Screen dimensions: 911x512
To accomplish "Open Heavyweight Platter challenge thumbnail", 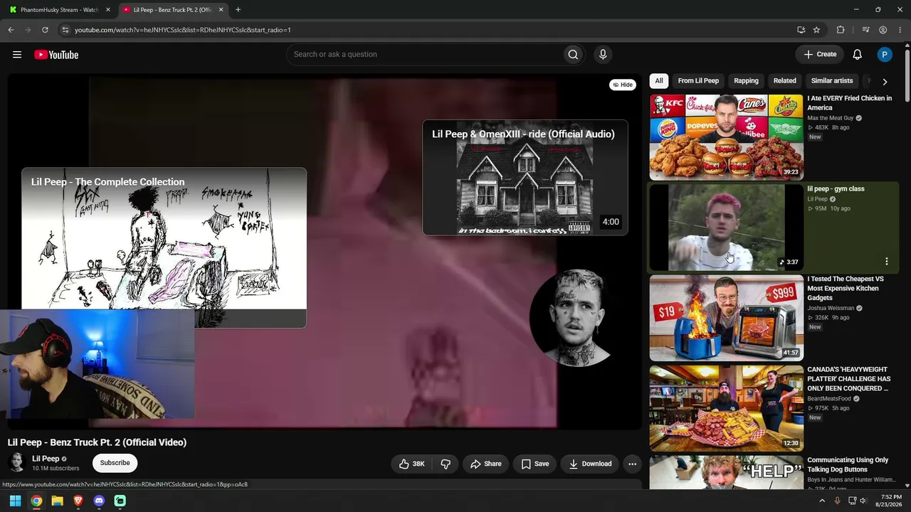I will pos(726,408).
